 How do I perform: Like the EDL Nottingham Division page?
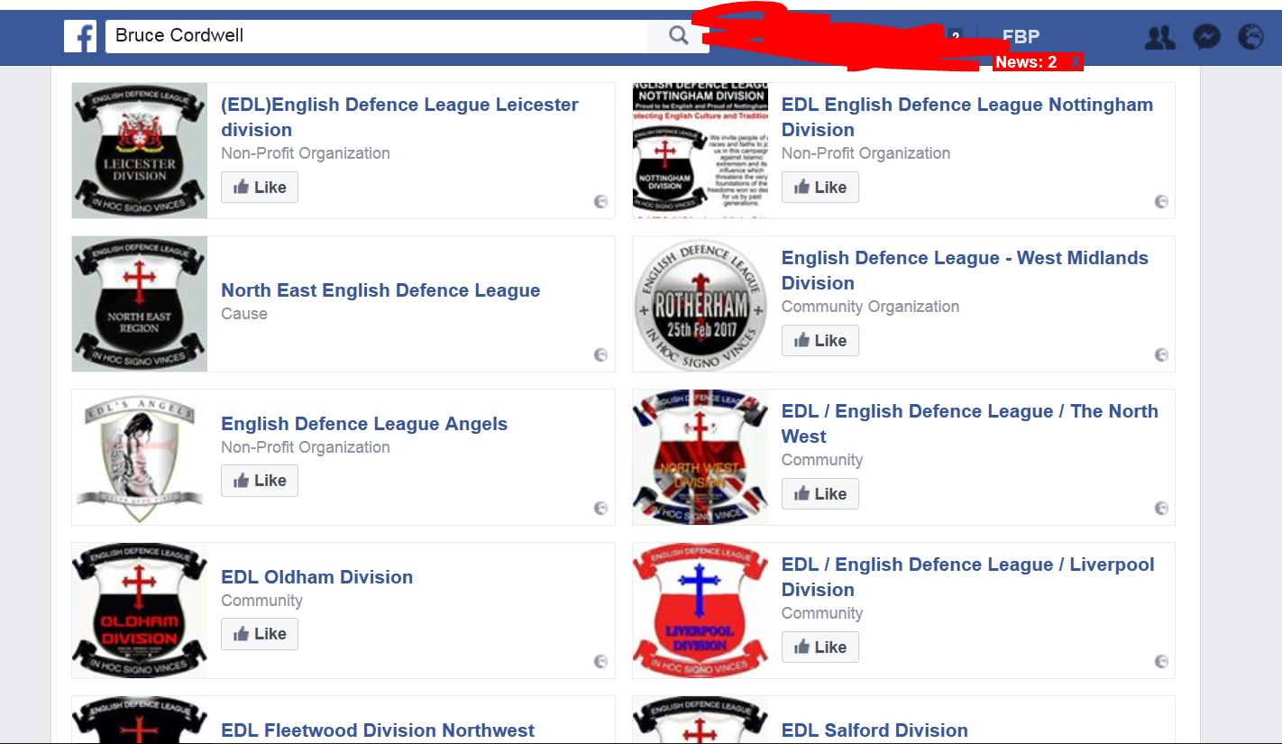tap(820, 188)
